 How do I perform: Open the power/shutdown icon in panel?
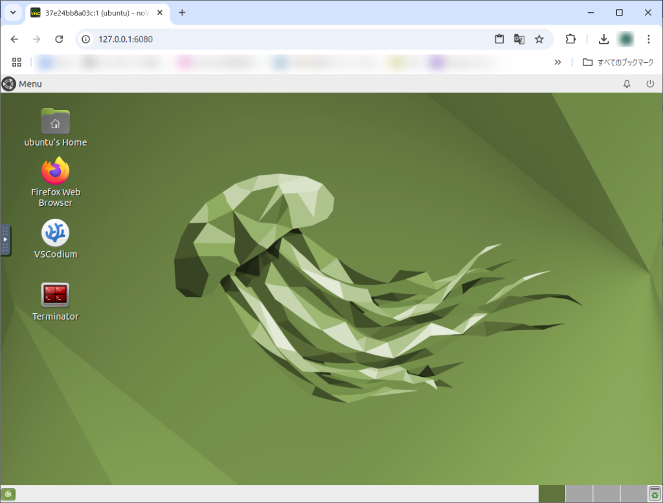click(650, 84)
